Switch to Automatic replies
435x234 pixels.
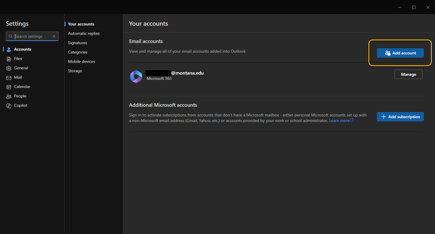click(84, 33)
